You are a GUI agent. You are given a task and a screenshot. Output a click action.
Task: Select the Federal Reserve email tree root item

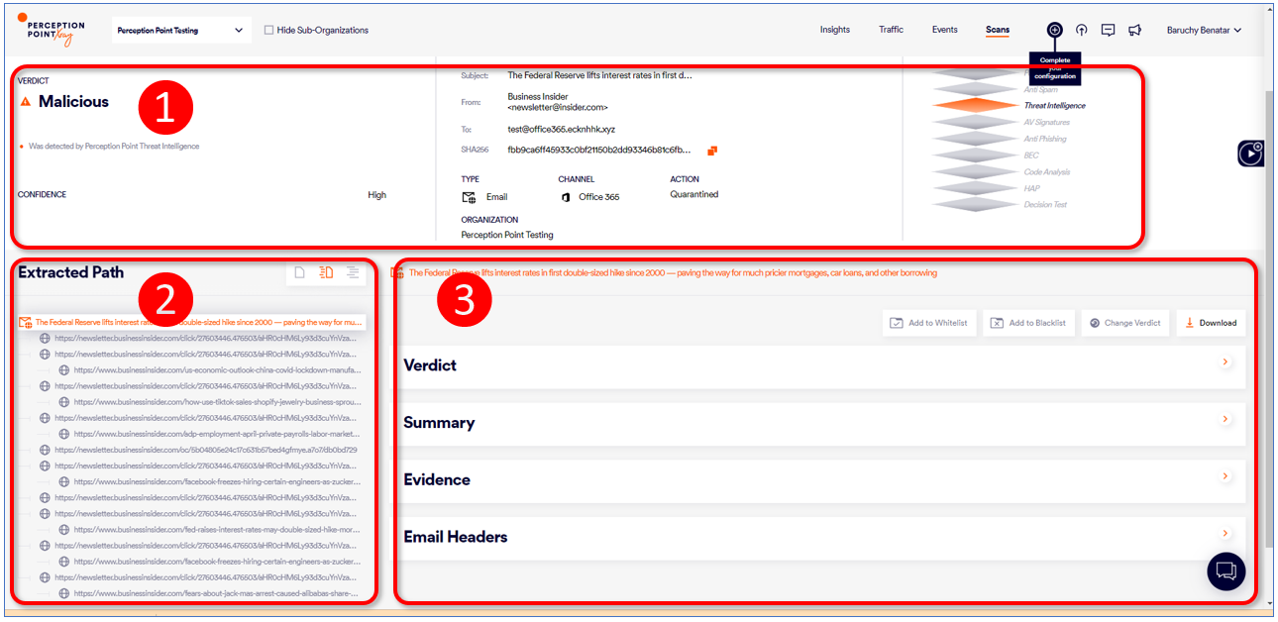[x=193, y=322]
